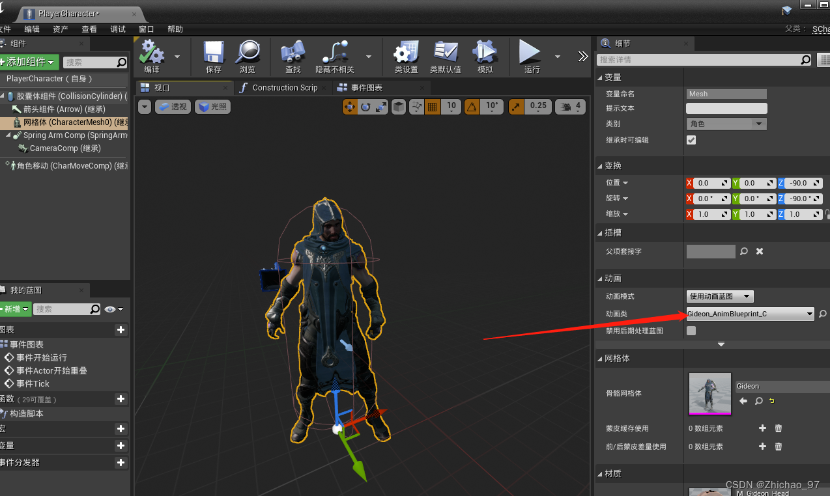Open 编译 compile options arrow
Image resolution: width=830 pixels, height=496 pixels.
177,57
